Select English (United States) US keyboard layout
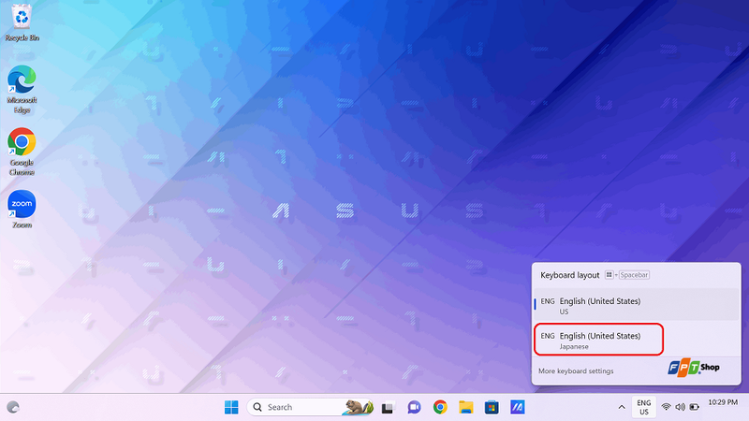Screen dimensions: 749x421 coord(637,306)
